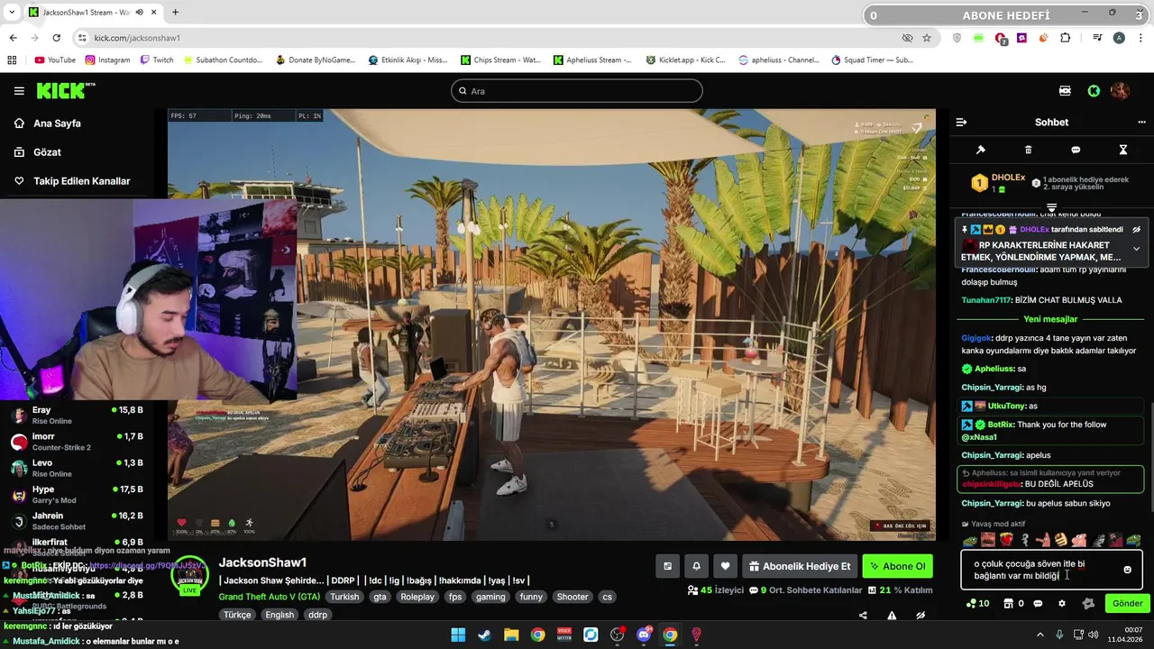This screenshot has height=649, width=1154.
Task: Show hidden system tray icons
Action: (x=1040, y=635)
